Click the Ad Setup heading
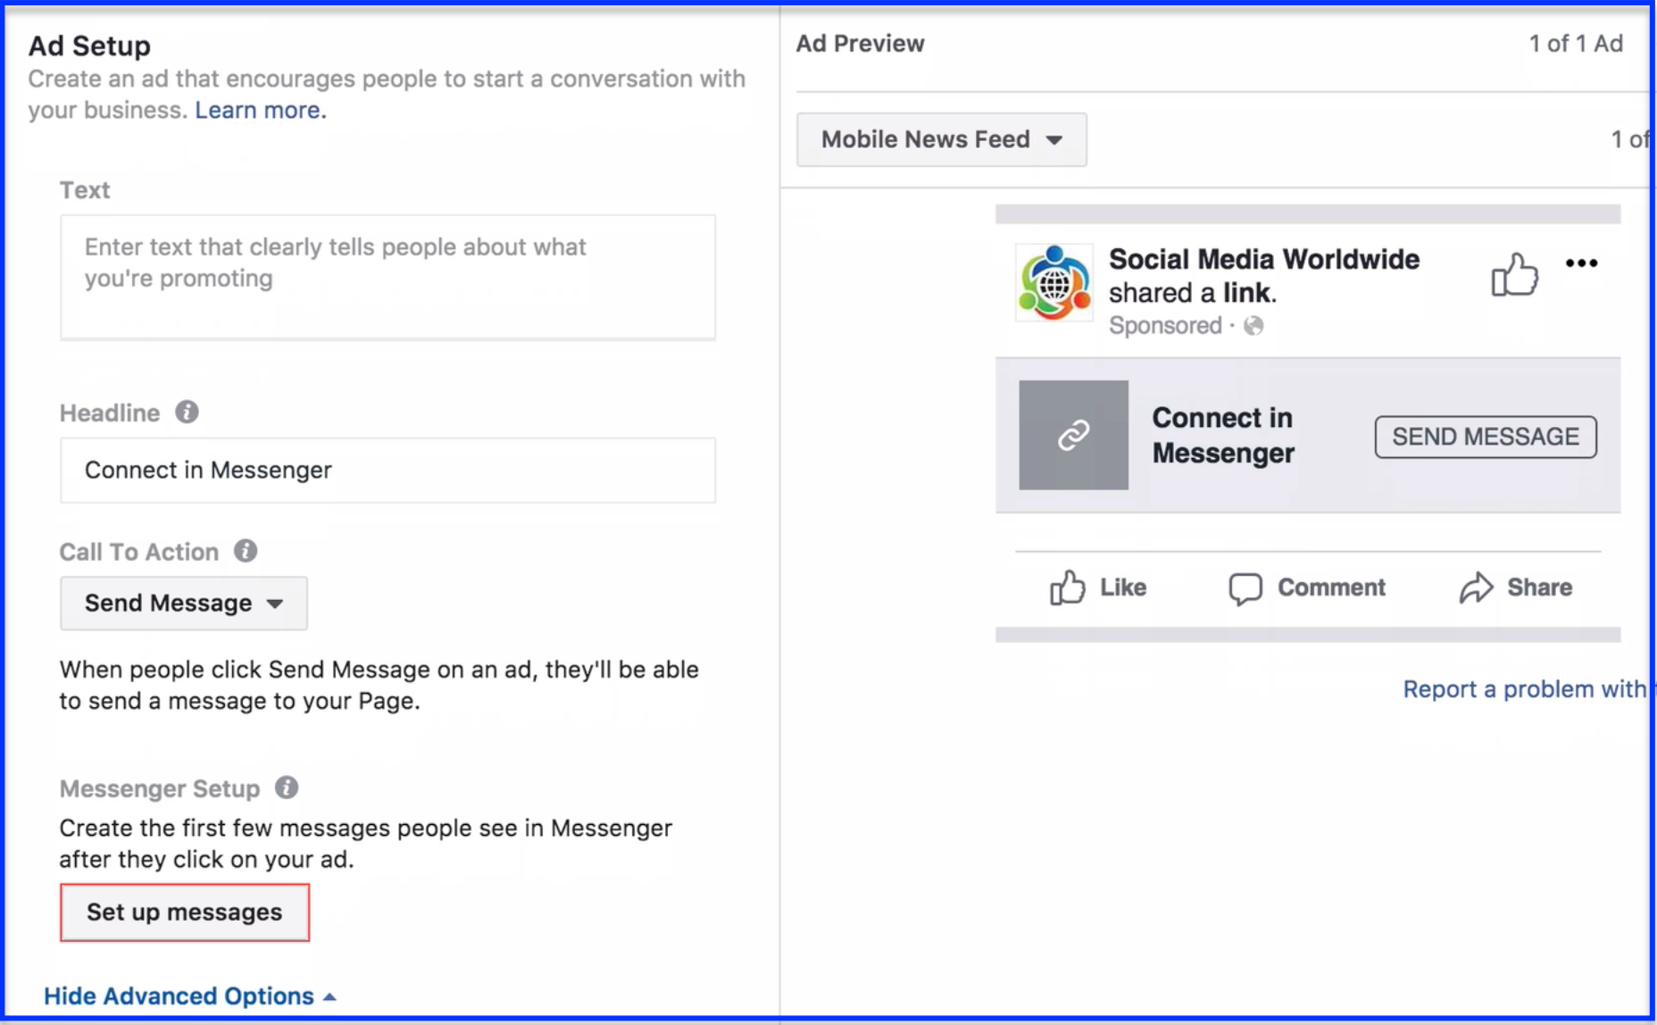The image size is (1657, 1025). click(89, 46)
